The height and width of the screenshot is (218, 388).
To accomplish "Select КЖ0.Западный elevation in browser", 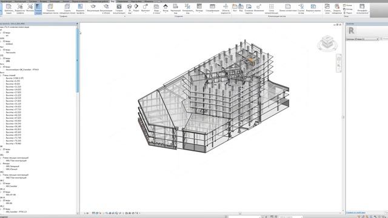I will pos(12,167).
